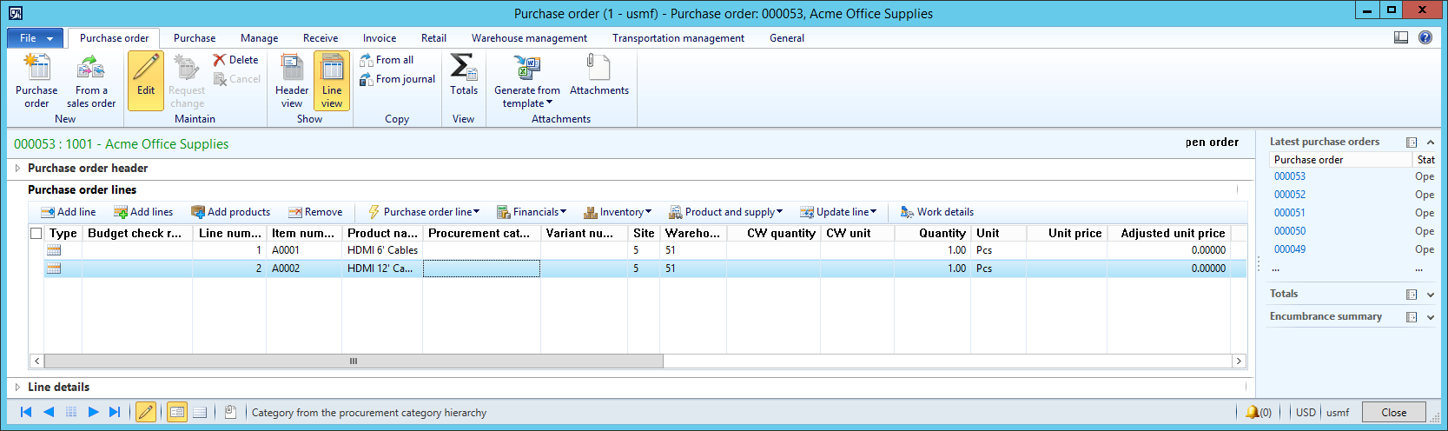Switch to the Manage tab
Viewport: 1448px width, 431px height.
tap(260, 38)
